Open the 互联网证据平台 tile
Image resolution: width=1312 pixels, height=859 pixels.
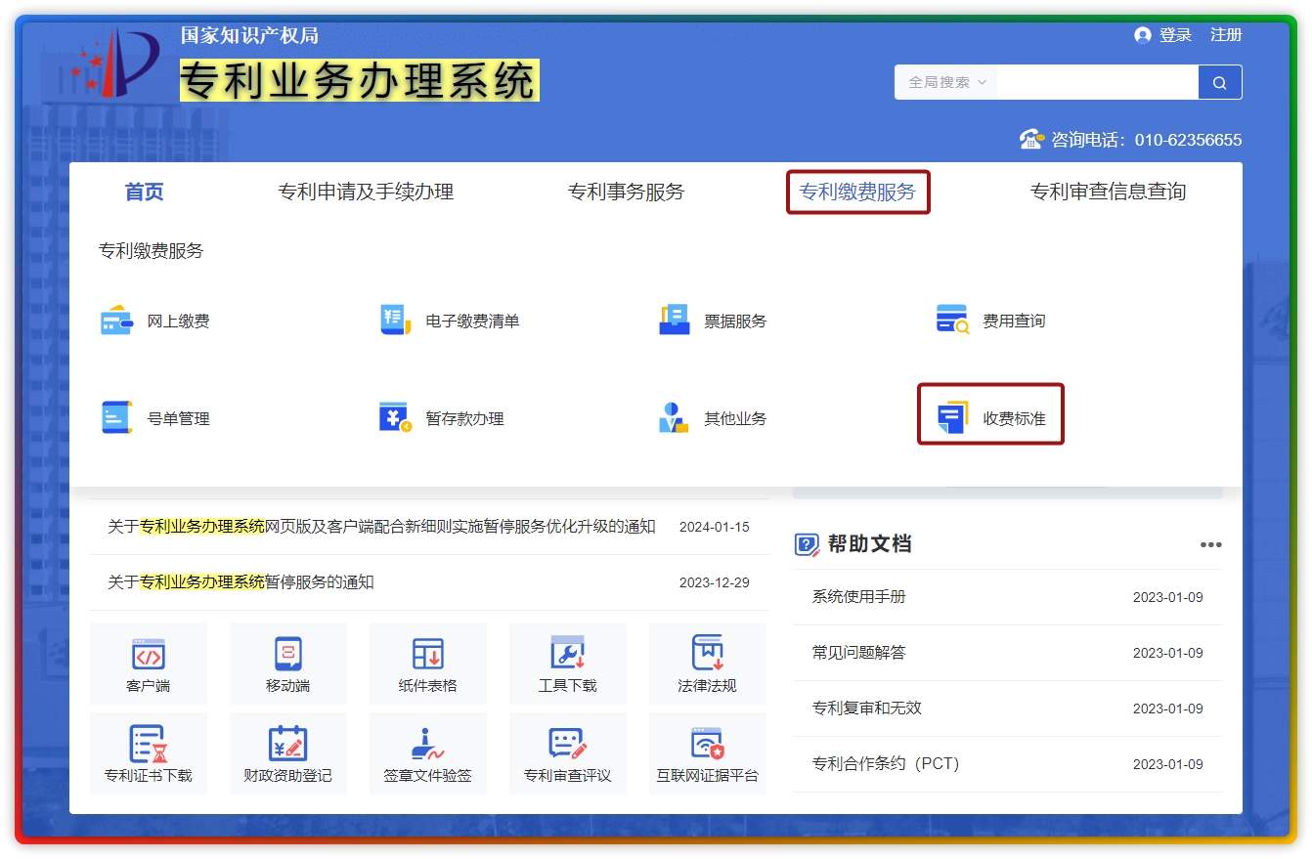click(x=708, y=753)
